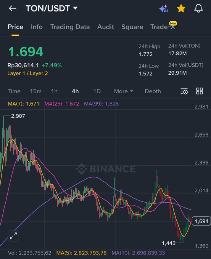Screen dimensions: 211x259
Task: Tap the 1,369 price axis label
Action: coord(201,246)
